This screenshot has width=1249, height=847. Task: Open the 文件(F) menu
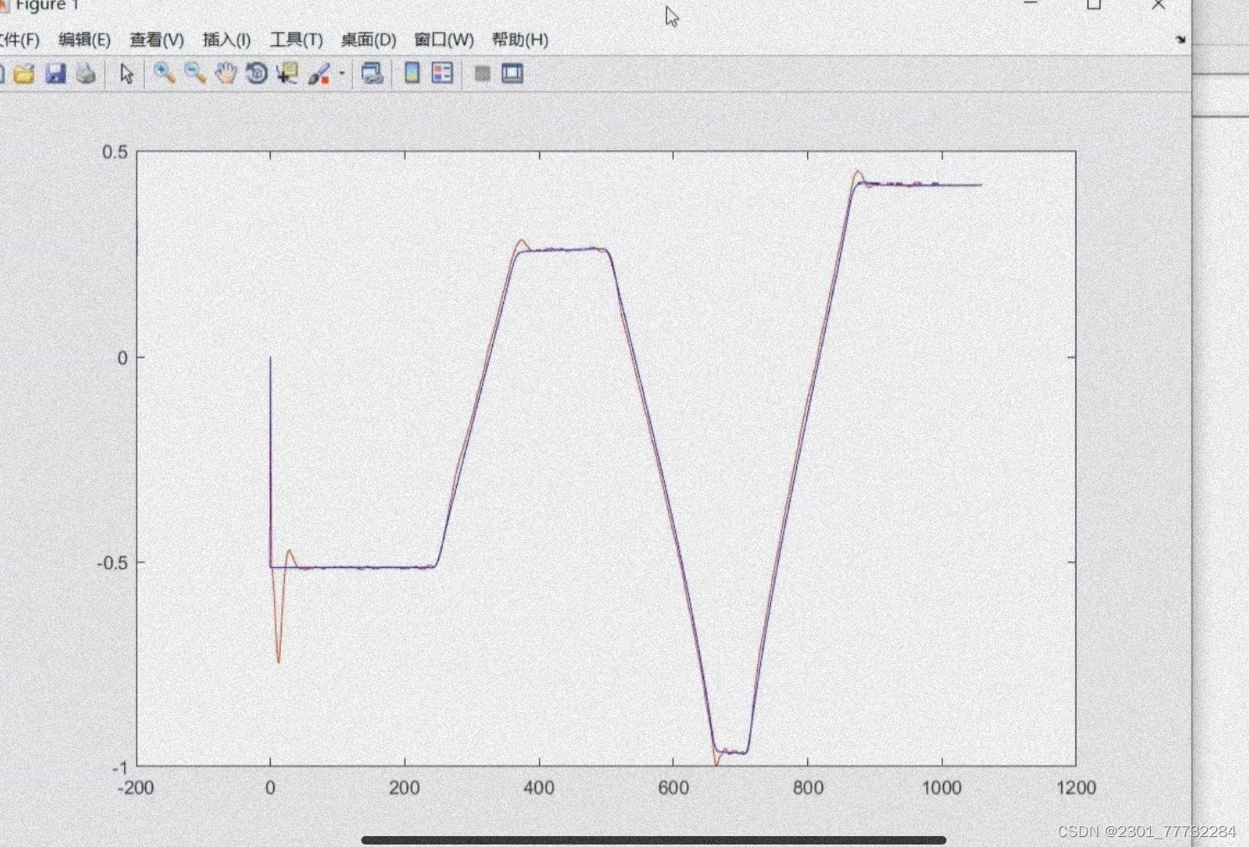[18, 39]
